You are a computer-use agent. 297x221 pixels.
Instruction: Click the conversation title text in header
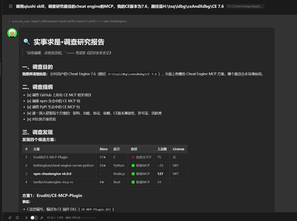click(120, 6)
